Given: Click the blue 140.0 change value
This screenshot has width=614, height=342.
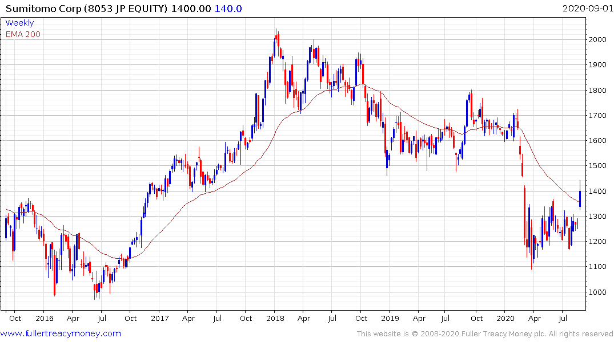Looking at the screenshot, I should pos(228,9).
